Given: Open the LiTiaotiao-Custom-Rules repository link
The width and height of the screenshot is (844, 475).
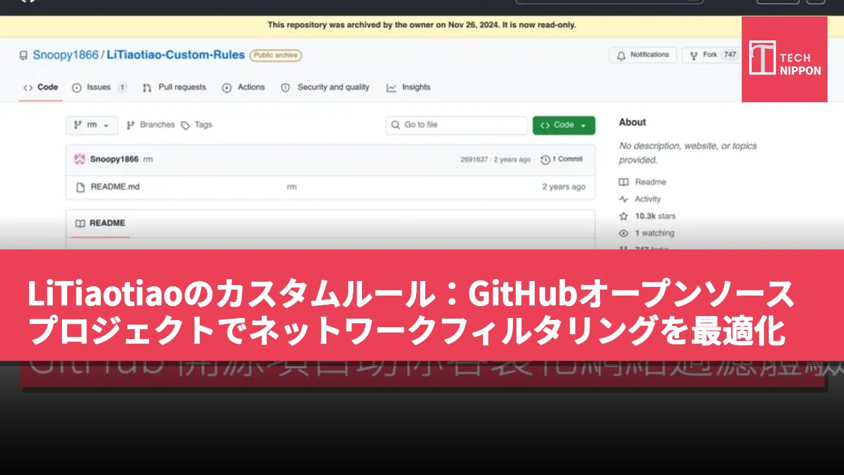Looking at the screenshot, I should pos(175,55).
